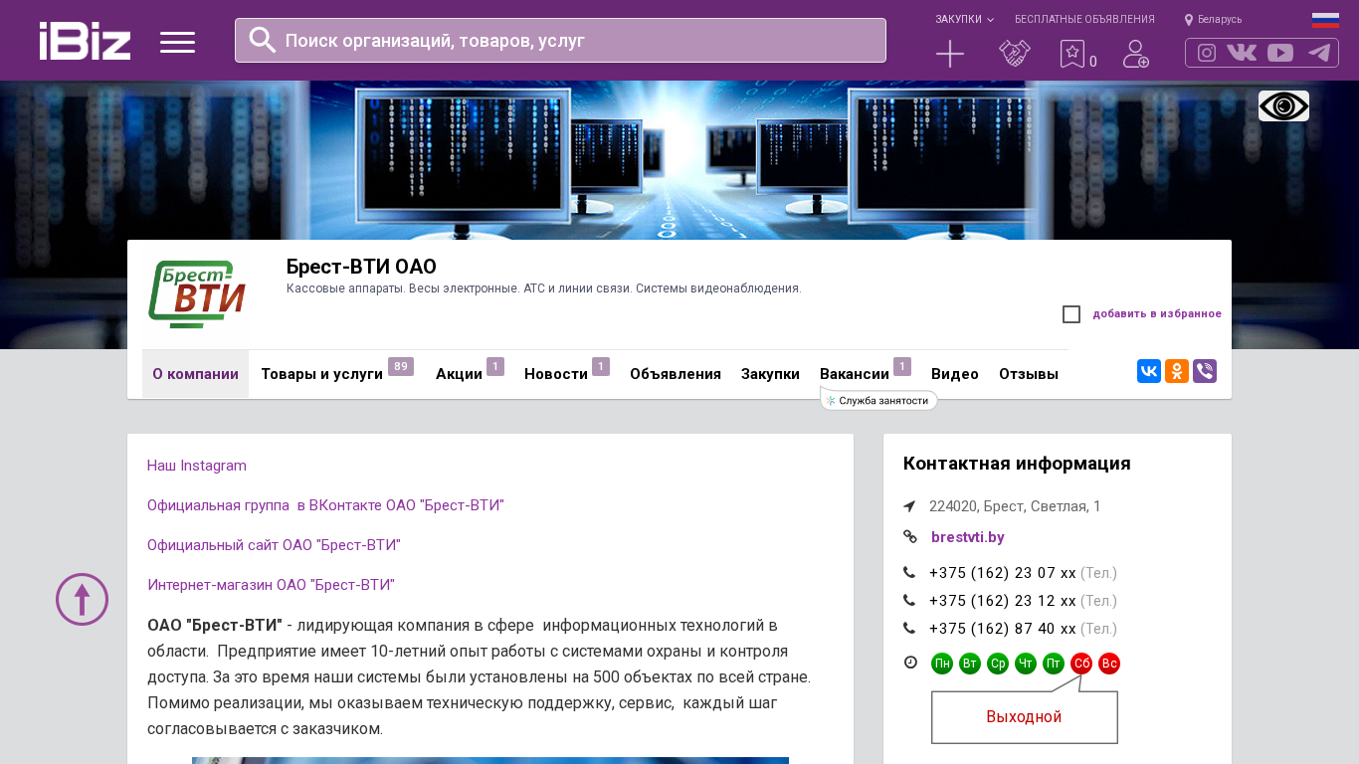
Task: Go to the Объявления tab
Action: tap(676, 374)
